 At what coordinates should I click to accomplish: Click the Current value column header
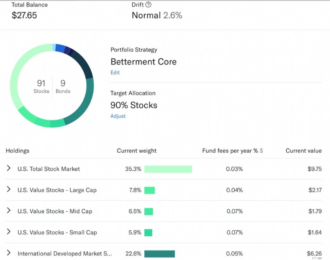pyautogui.click(x=304, y=151)
